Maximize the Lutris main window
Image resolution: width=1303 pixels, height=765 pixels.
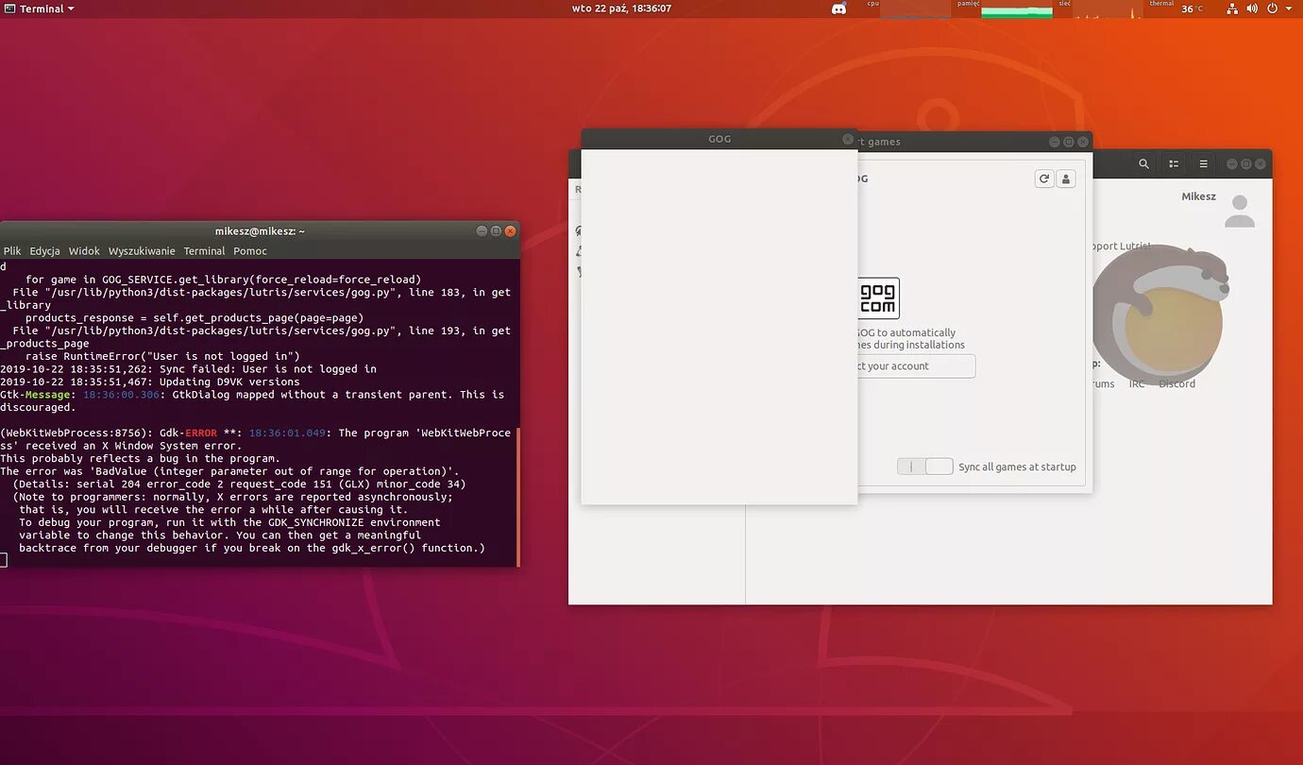click(x=1245, y=163)
